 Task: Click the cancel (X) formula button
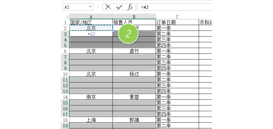pos(108,7)
